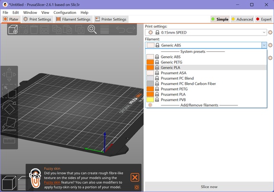This screenshot has width=274, height=192.
Task: Click the Delete (remove object) toolbar icon
Action: (24, 29)
